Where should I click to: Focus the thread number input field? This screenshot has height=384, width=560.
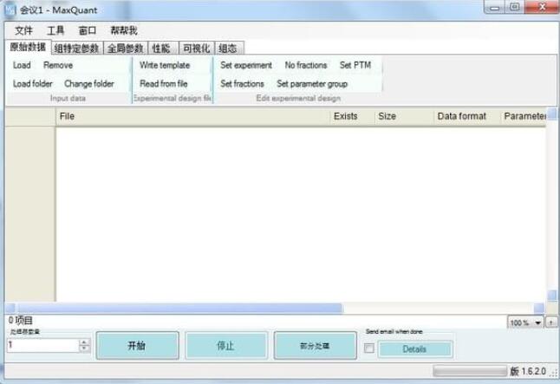(42, 345)
